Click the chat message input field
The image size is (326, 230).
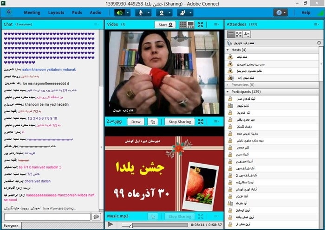pyautogui.click(x=46, y=217)
